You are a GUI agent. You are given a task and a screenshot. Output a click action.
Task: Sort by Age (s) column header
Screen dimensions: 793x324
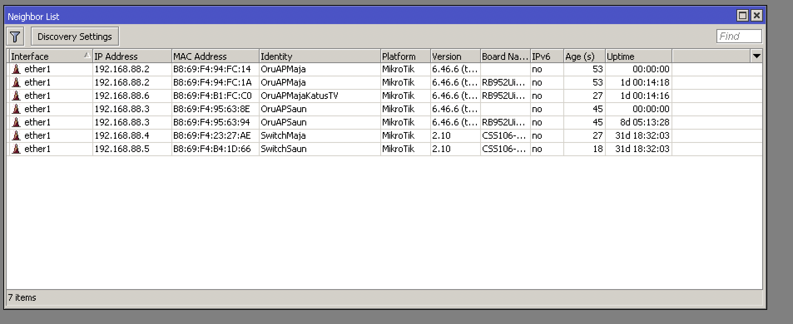584,56
